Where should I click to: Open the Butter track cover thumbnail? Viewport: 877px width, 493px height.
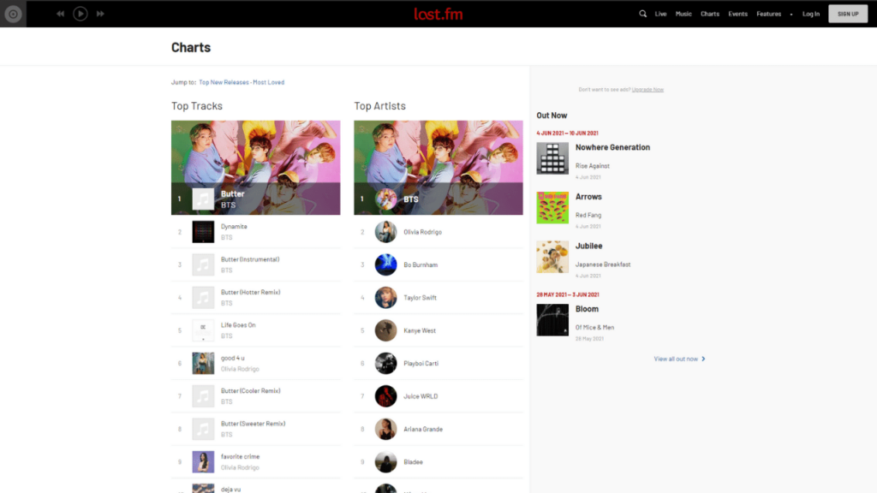(203, 199)
